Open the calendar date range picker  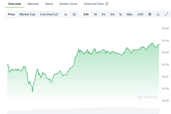click(150, 14)
